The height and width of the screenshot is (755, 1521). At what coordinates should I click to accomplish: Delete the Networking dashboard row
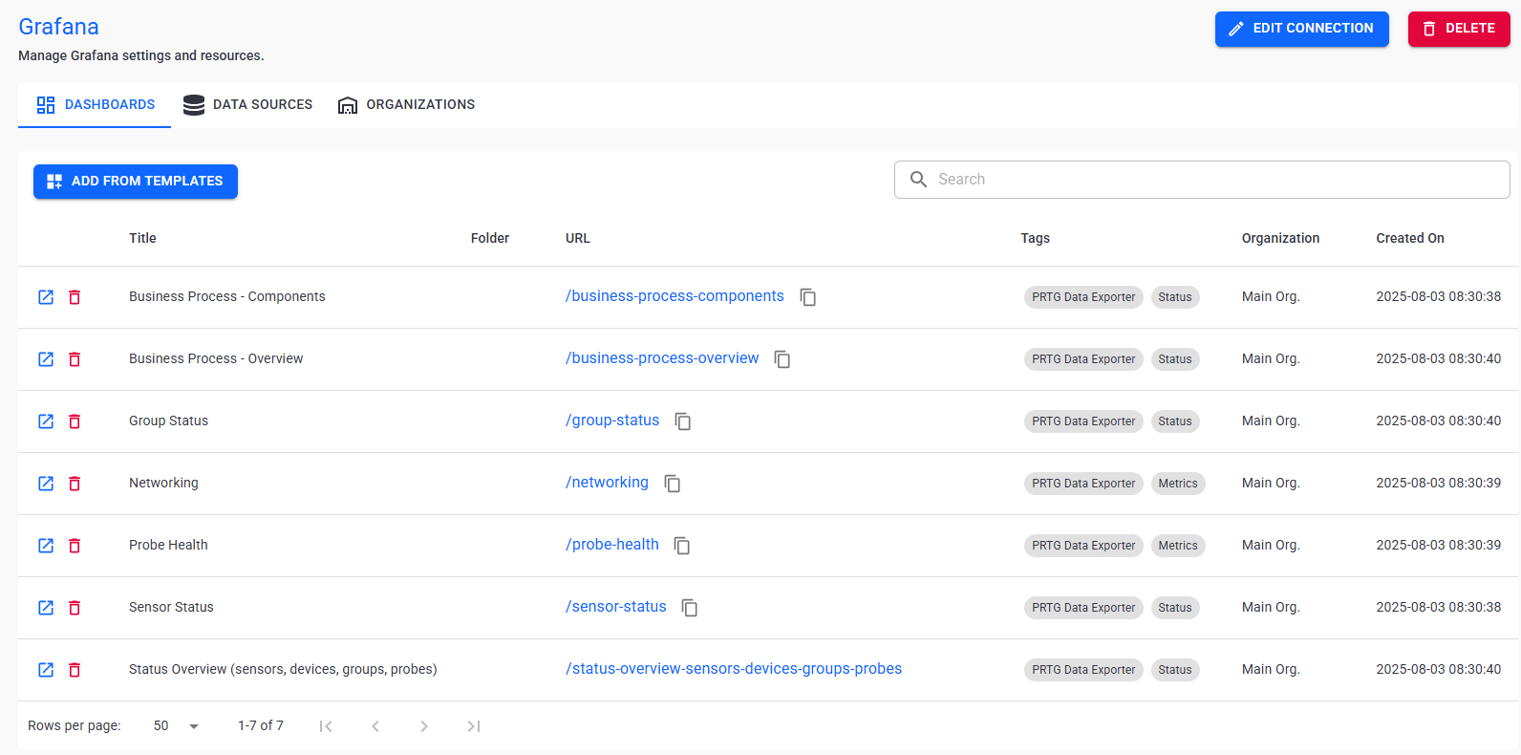click(x=75, y=484)
